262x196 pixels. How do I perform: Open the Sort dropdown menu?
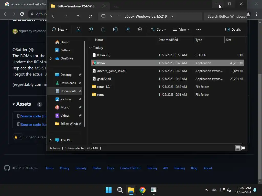158,30
